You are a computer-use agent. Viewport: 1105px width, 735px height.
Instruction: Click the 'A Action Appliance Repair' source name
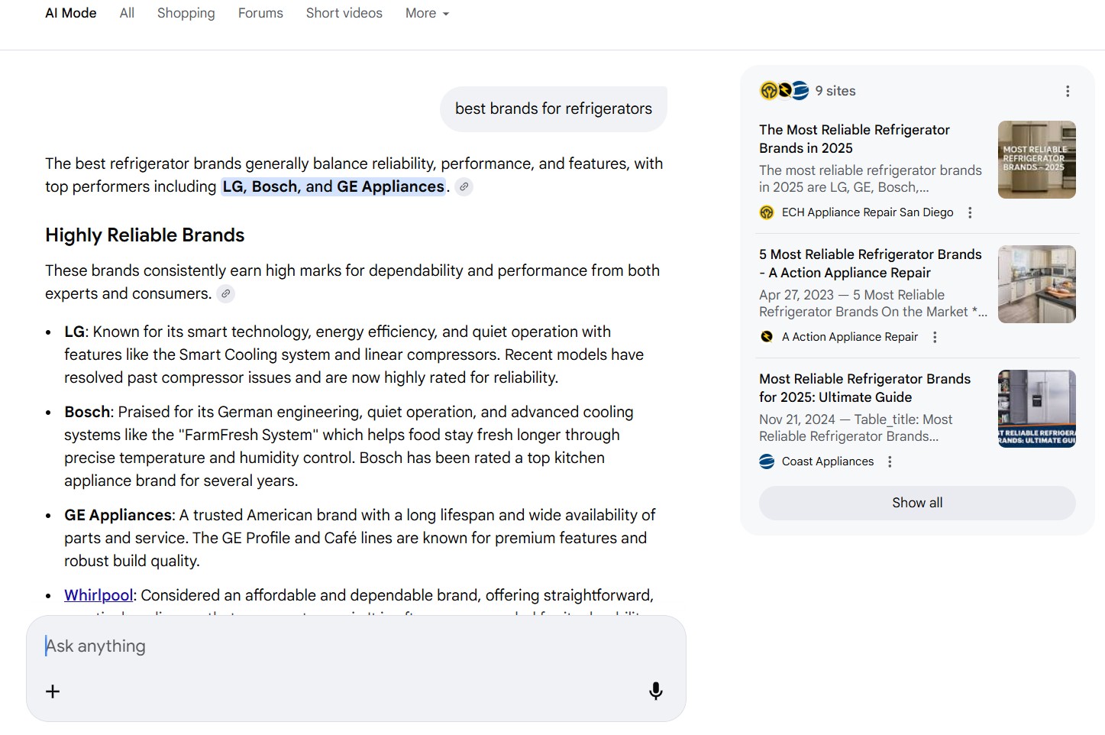[x=850, y=337]
